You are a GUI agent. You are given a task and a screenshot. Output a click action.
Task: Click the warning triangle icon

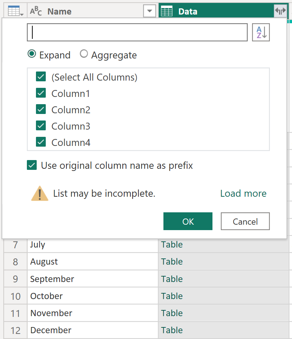pyautogui.click(x=40, y=193)
